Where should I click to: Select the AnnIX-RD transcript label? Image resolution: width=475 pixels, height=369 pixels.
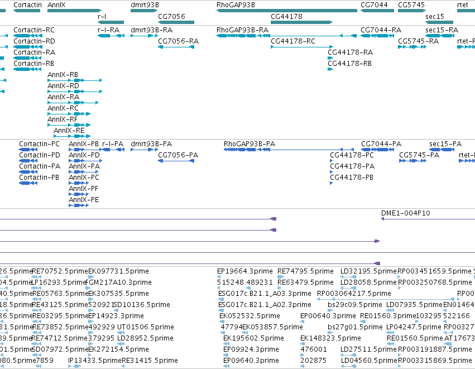[63, 86]
